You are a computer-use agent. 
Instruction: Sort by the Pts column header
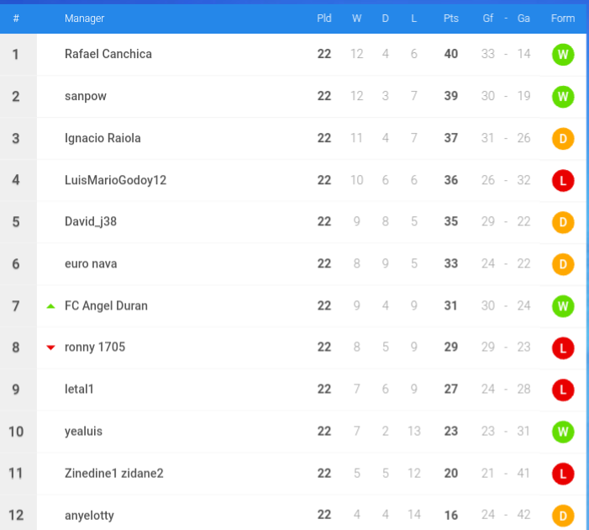[x=450, y=18]
